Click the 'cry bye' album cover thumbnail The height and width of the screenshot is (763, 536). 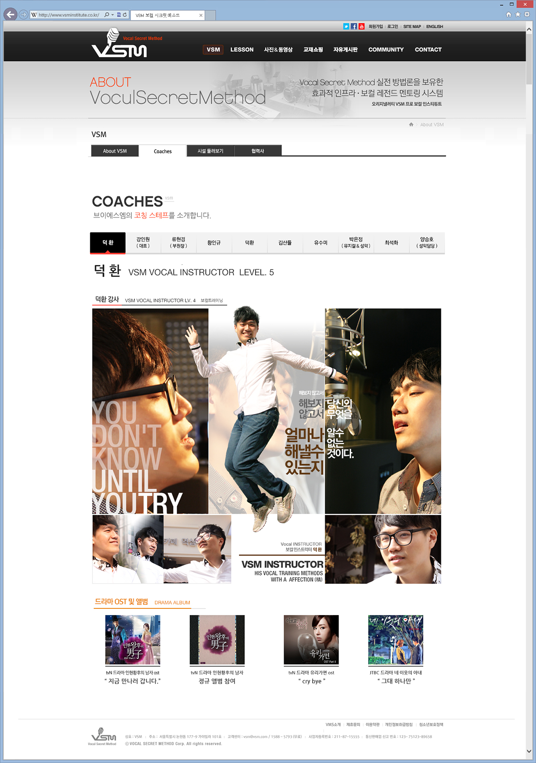pos(311,640)
